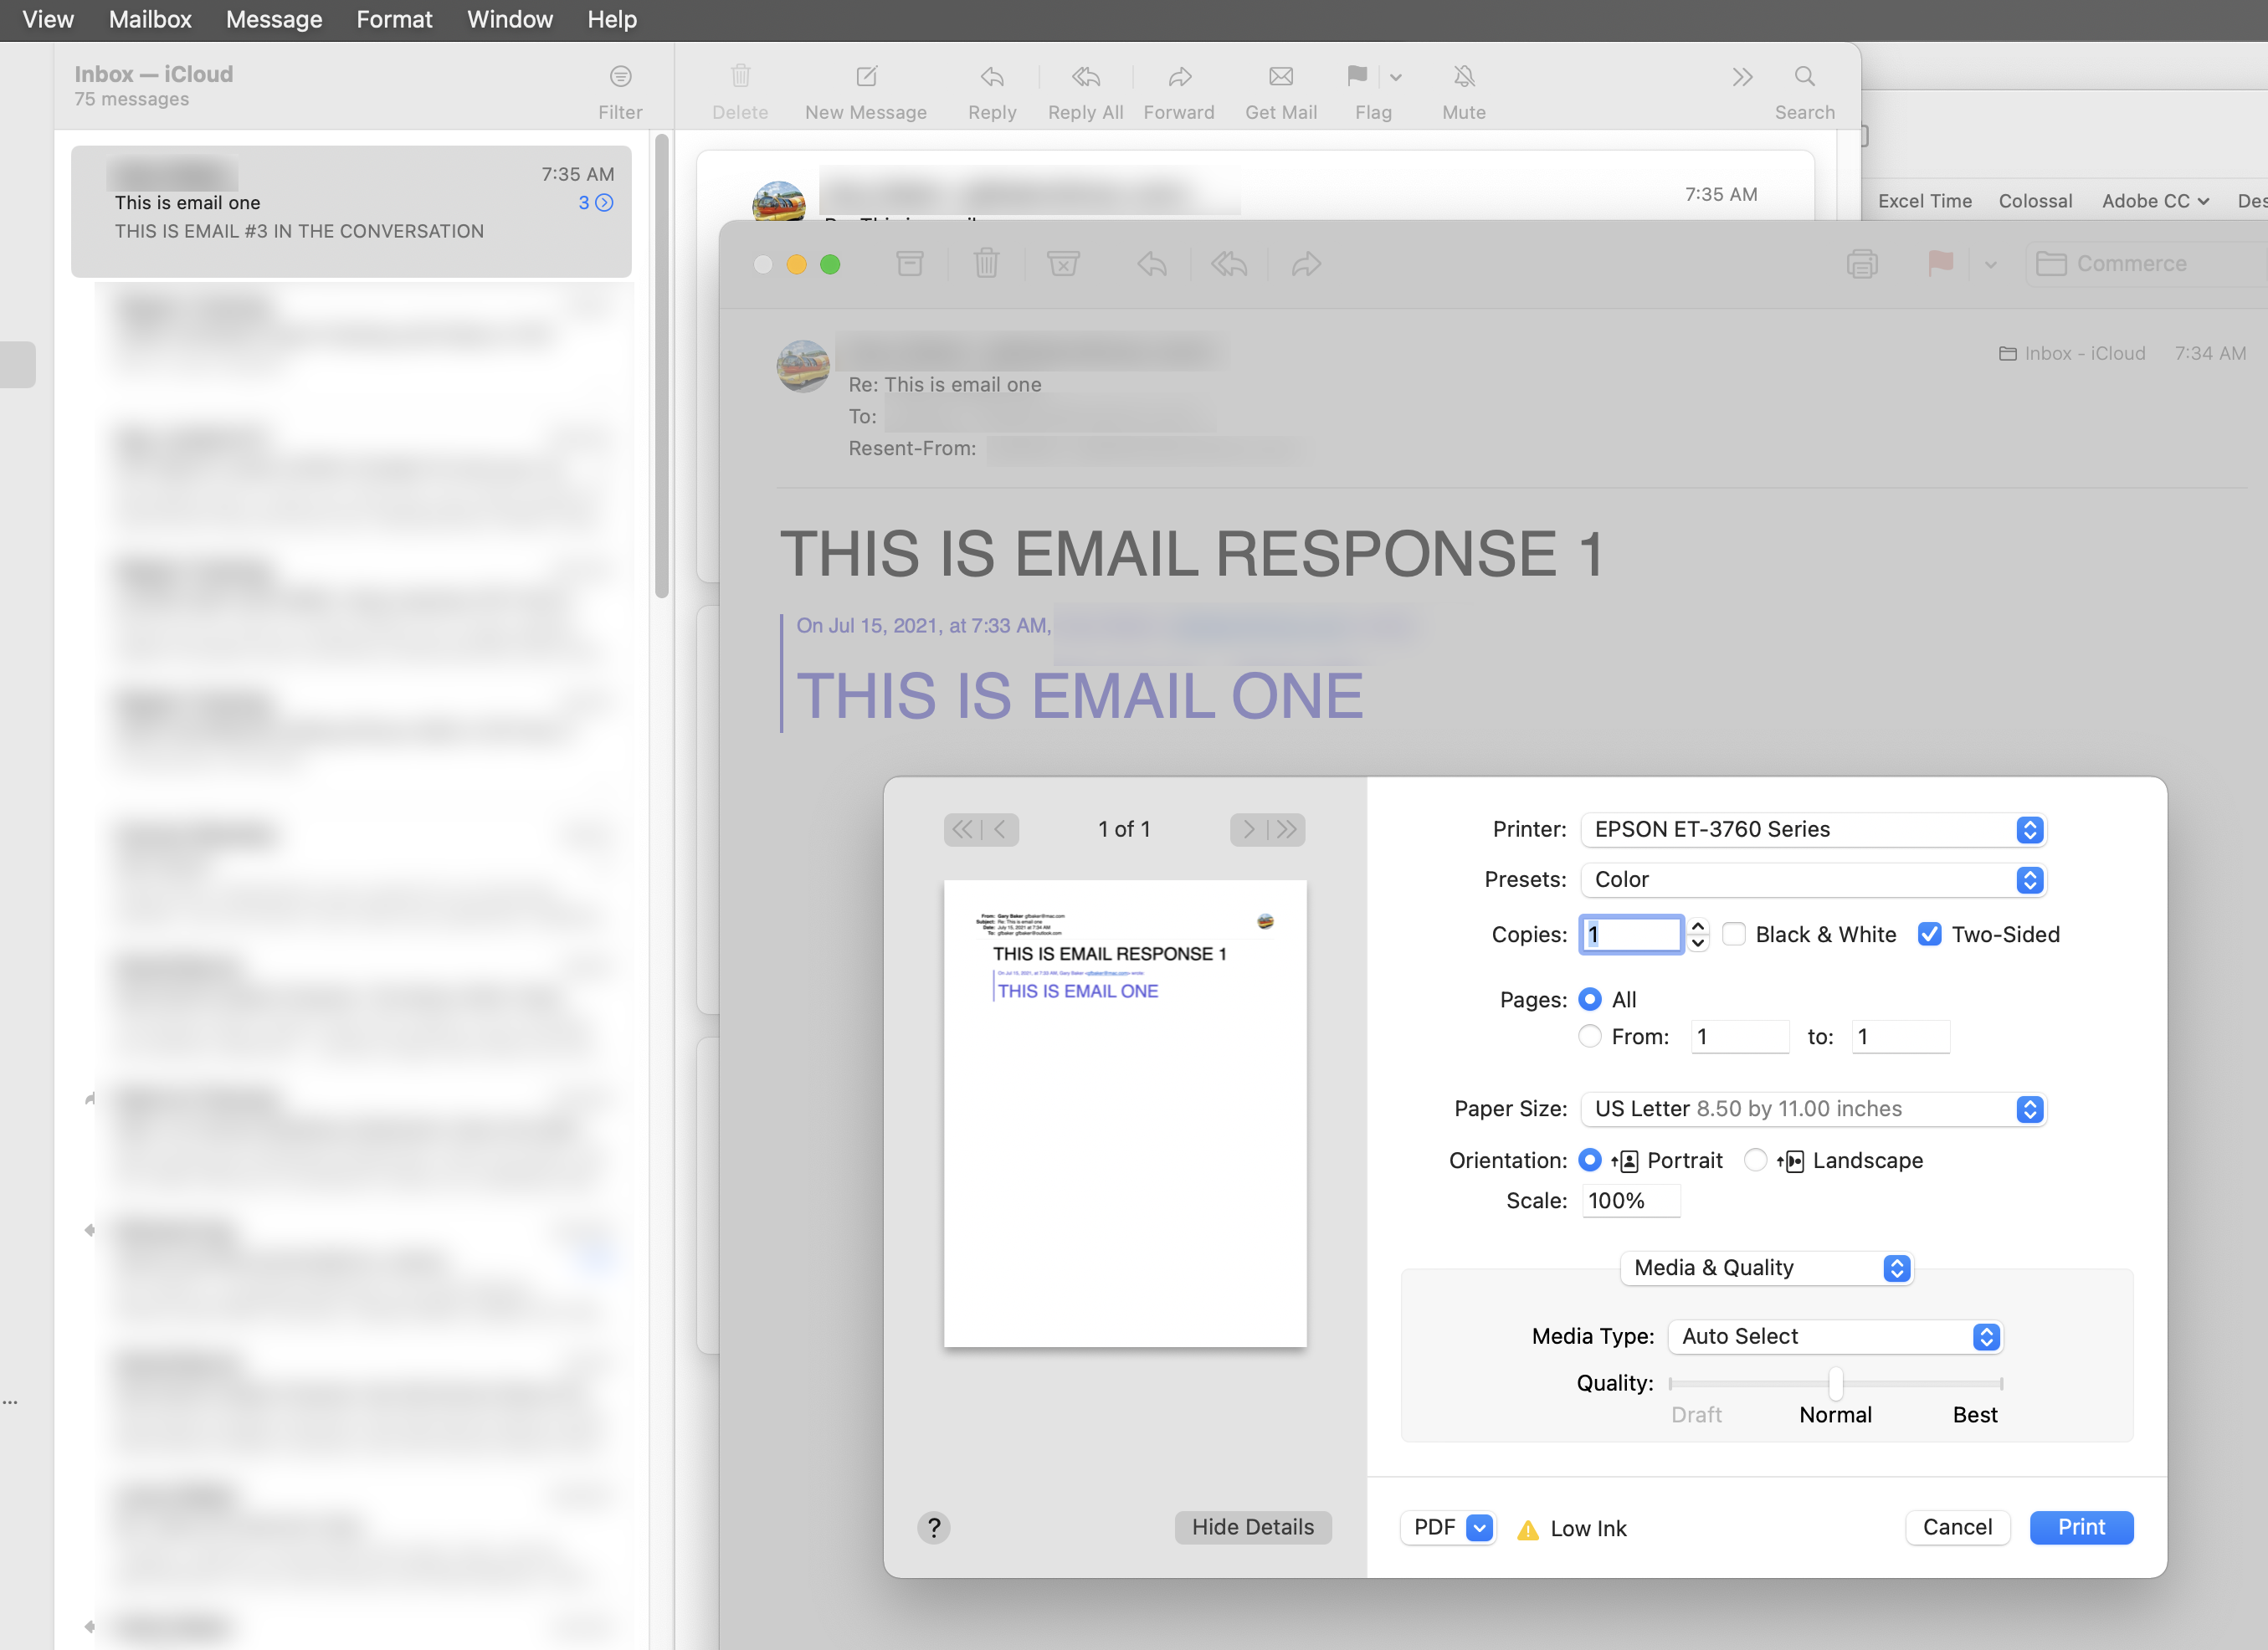Click the Forward arrow icon in toolbar

[1179, 77]
